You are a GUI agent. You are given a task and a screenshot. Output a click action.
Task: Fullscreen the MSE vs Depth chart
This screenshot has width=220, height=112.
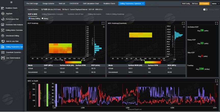(216, 81)
